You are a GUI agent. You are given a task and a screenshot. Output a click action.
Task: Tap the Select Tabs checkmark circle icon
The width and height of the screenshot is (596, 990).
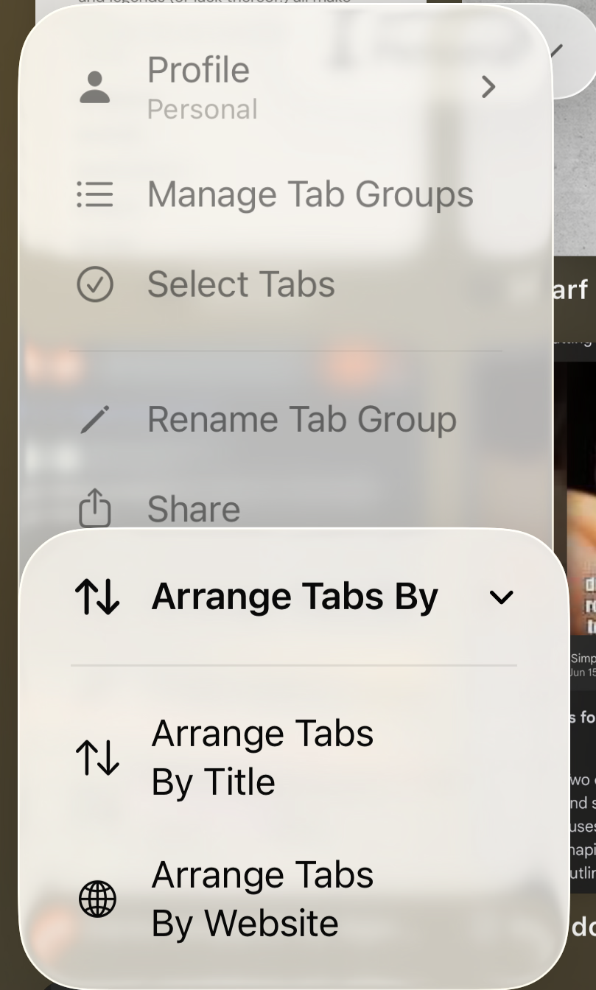(95, 285)
